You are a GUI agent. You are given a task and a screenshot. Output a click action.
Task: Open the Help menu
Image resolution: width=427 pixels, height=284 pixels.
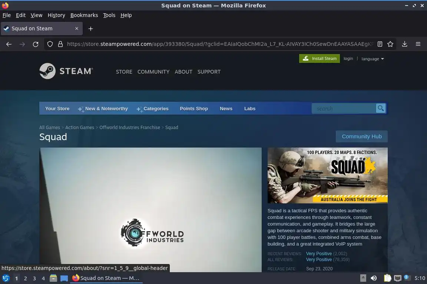[x=126, y=15]
